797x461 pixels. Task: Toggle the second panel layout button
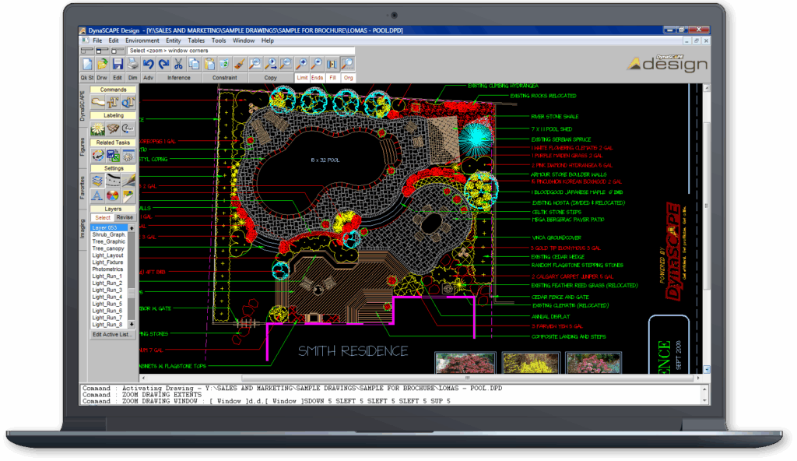tap(103, 51)
